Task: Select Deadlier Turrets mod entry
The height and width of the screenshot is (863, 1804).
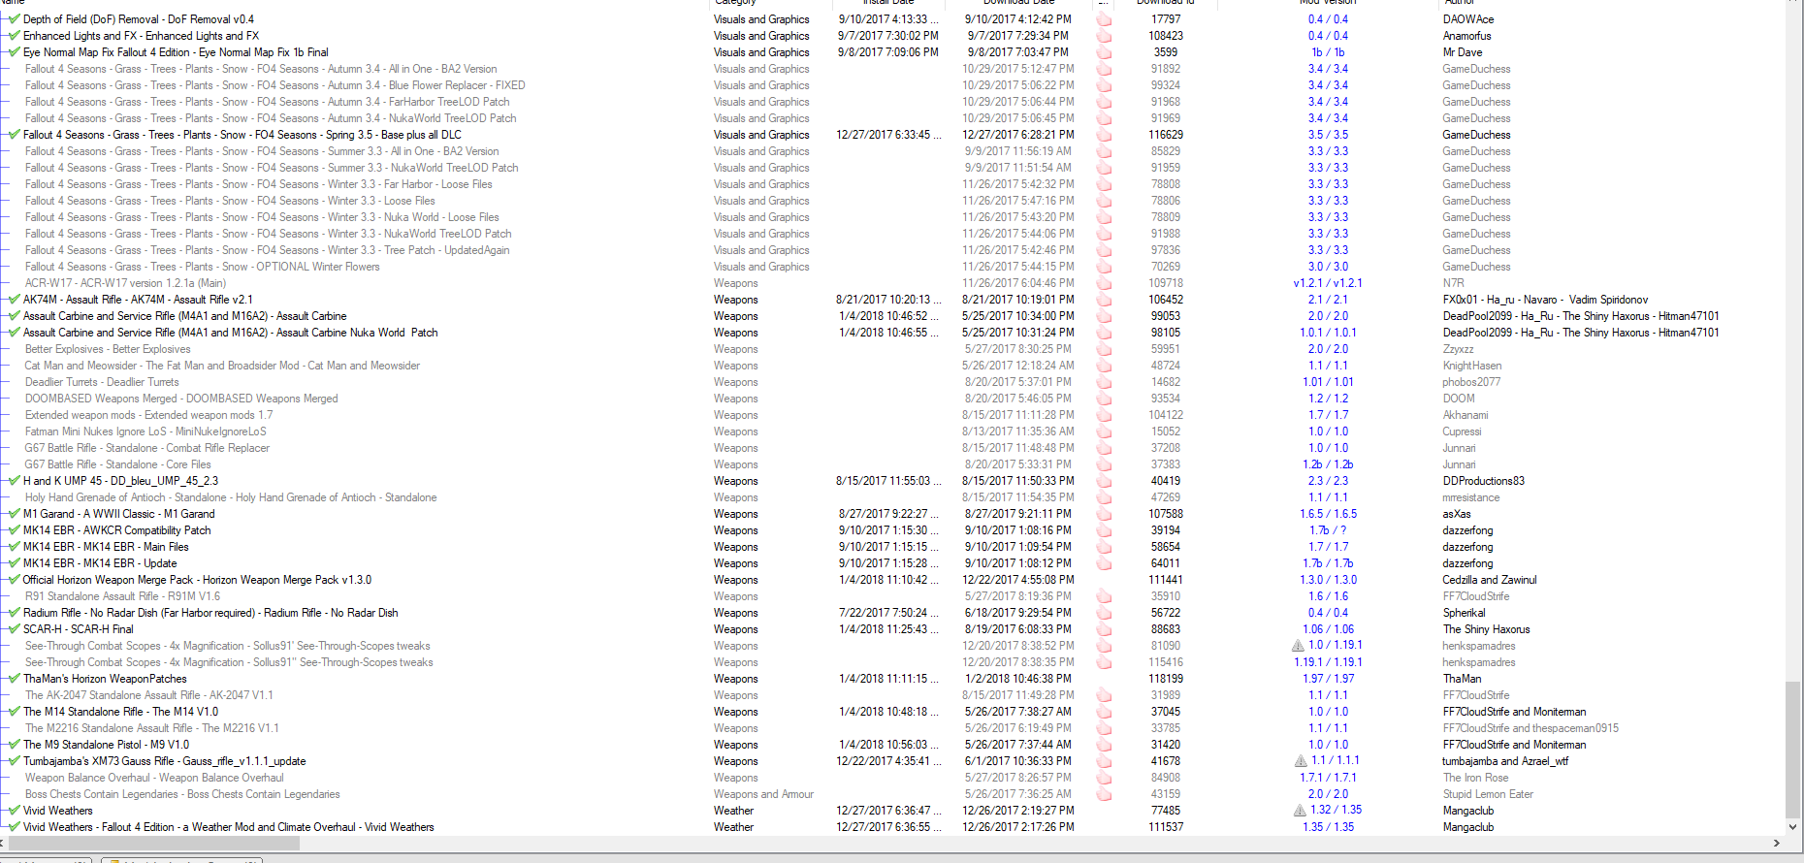Action: [x=102, y=382]
